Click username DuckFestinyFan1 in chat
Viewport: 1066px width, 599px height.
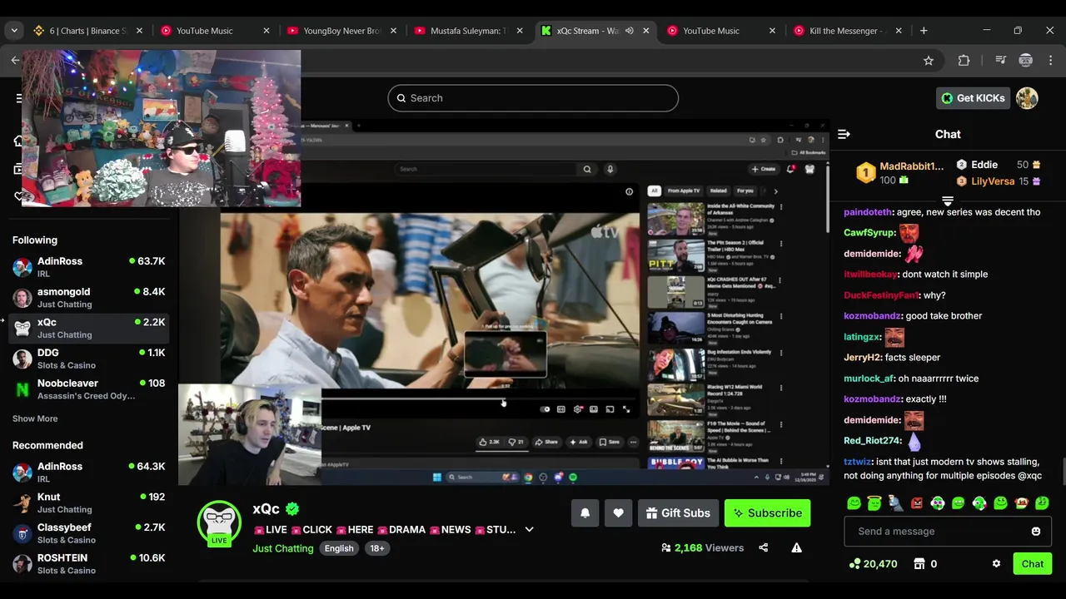point(881,295)
